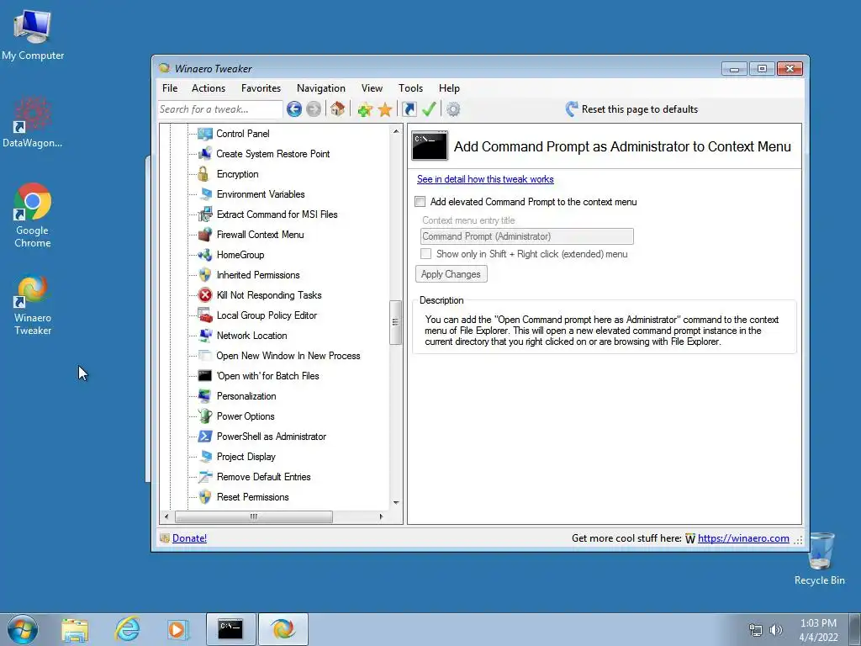Open the https://winaero.com link
Viewport: 861px width, 646px height.
(x=743, y=538)
